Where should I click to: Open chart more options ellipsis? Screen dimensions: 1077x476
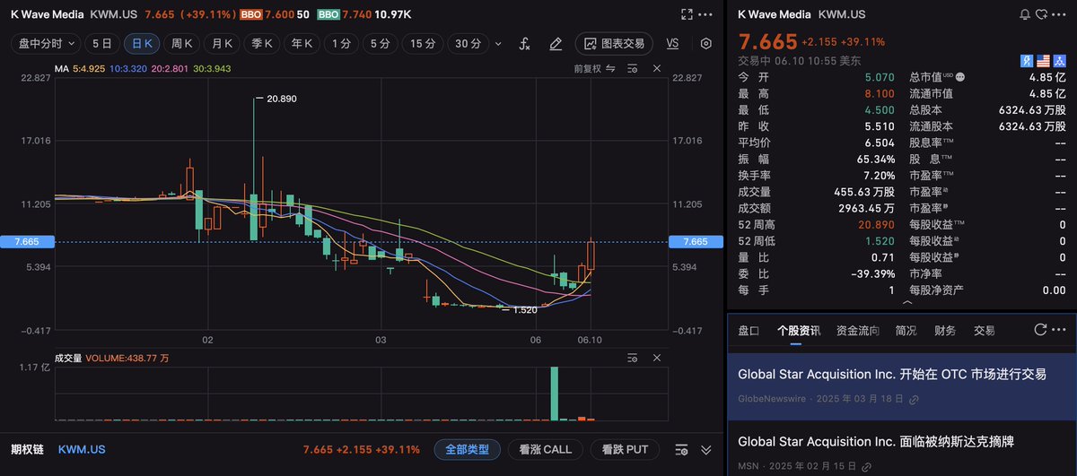click(x=706, y=14)
